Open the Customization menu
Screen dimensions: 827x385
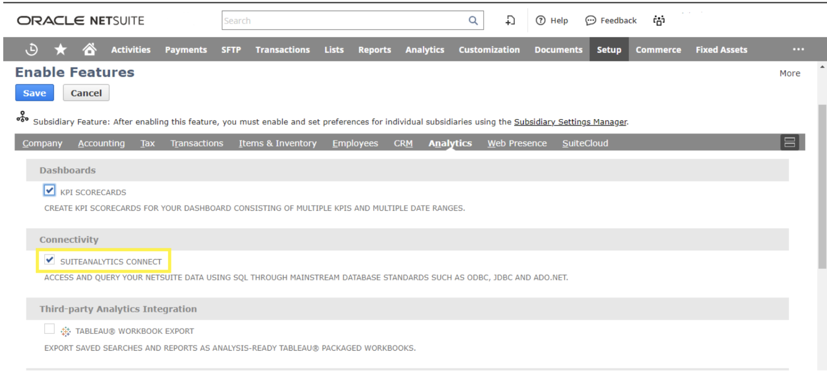coord(489,49)
